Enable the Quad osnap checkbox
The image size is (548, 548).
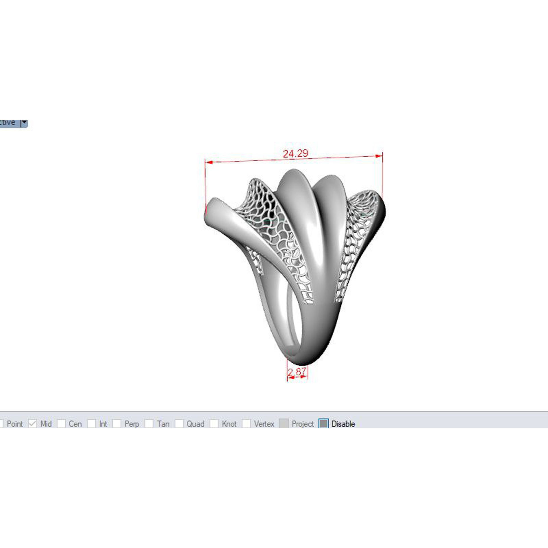click(x=179, y=424)
